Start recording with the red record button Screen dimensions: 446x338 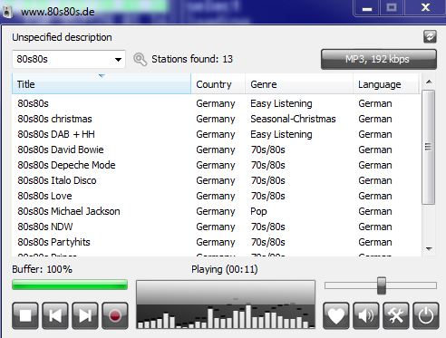(115, 315)
